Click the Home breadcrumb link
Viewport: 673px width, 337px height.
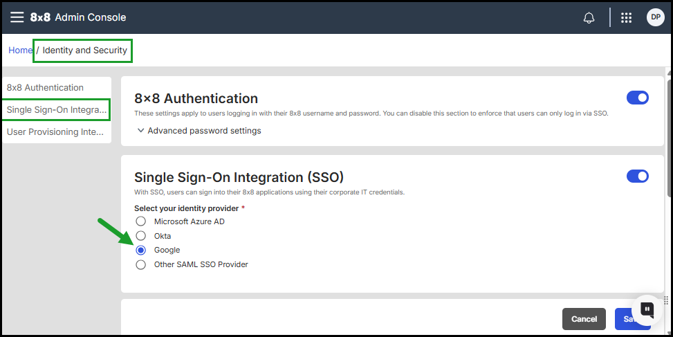(x=20, y=51)
